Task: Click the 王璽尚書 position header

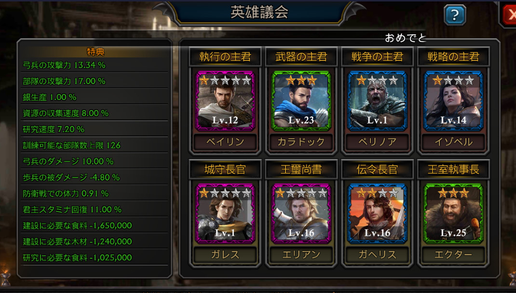Action: [301, 169]
